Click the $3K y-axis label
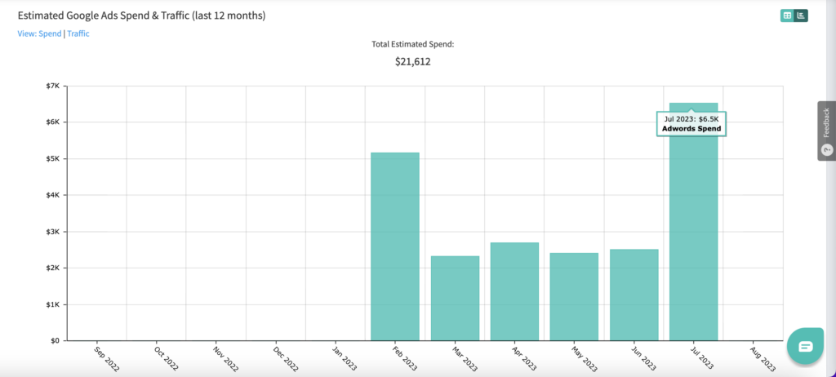 [53, 232]
